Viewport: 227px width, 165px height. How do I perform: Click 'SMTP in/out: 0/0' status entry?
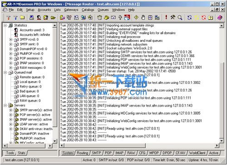[x=111, y=160]
